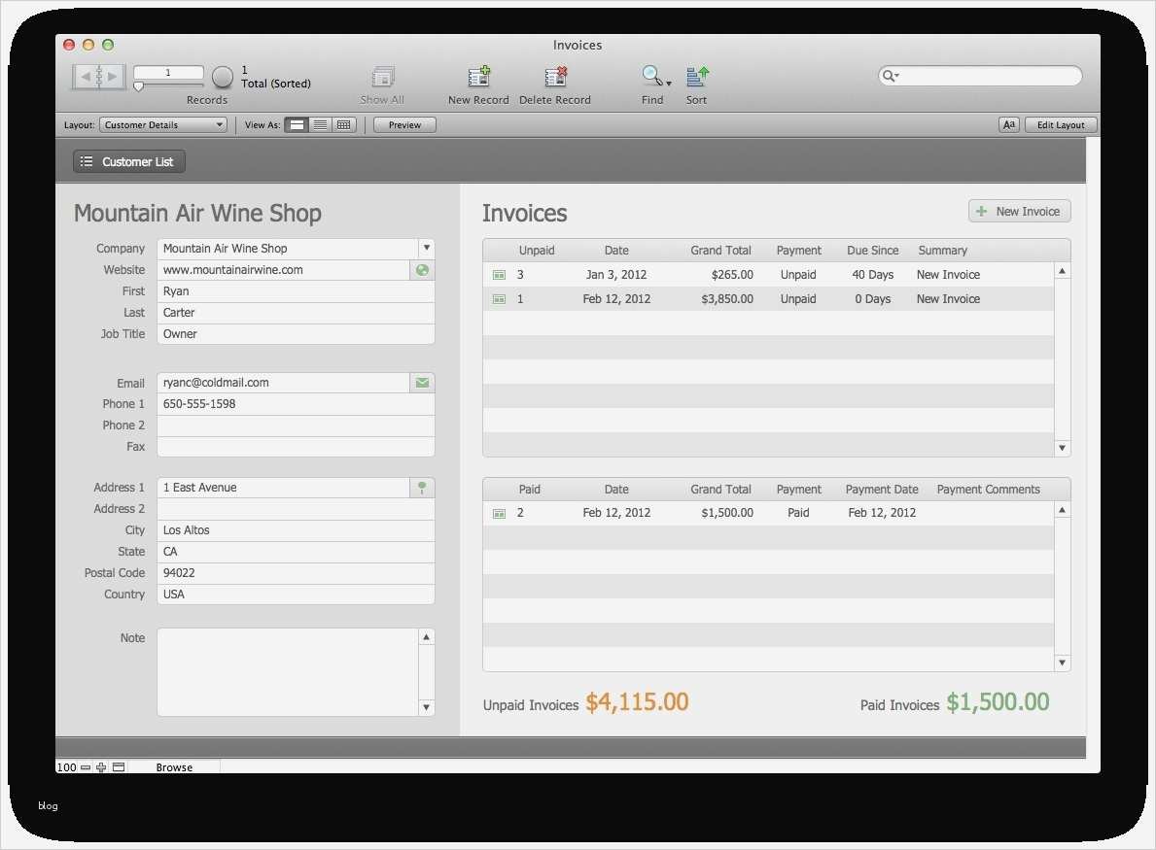Click the Edit Layout button
Screen dimensions: 1156x850
click(x=1060, y=125)
